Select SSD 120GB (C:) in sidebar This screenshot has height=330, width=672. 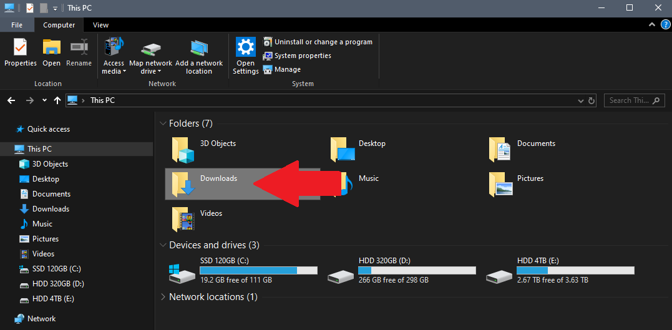50,269
